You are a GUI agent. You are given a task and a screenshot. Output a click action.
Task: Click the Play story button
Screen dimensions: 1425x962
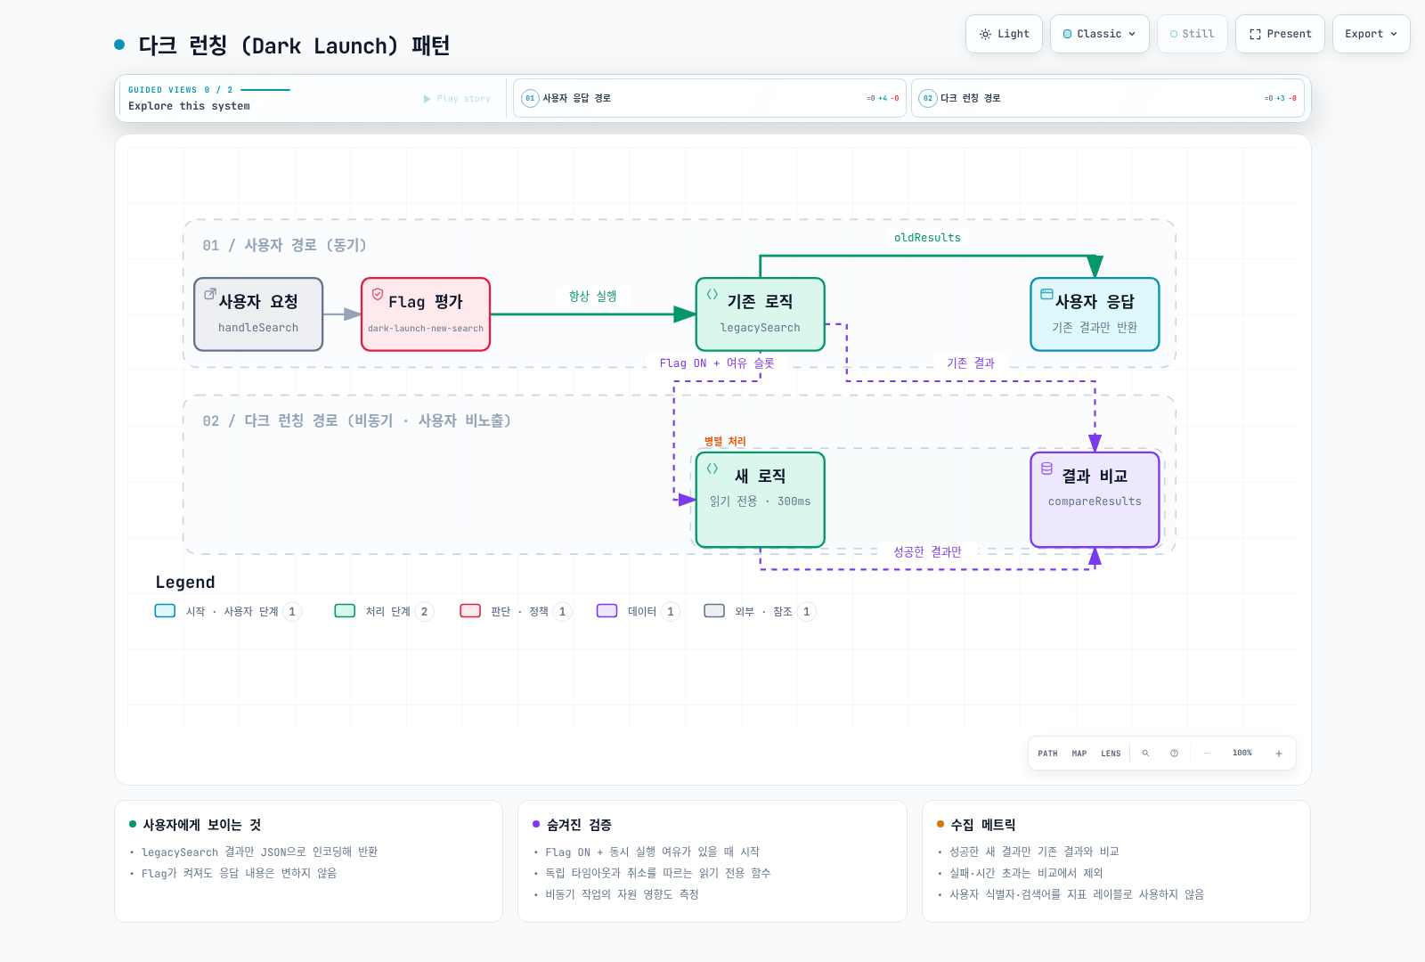click(x=457, y=99)
